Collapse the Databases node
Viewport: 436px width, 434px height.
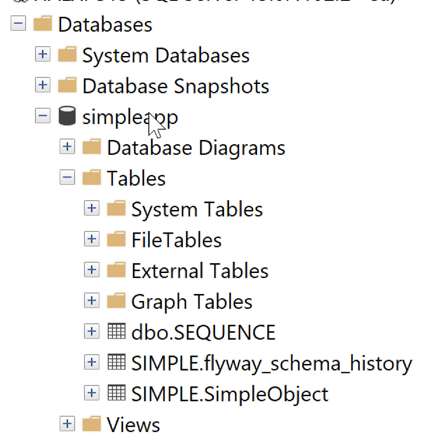(x=18, y=23)
